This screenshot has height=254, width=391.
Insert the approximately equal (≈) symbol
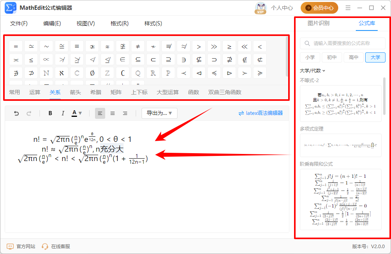point(107,47)
